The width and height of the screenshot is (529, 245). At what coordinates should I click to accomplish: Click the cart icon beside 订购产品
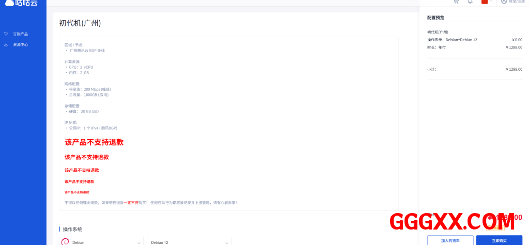point(6,34)
